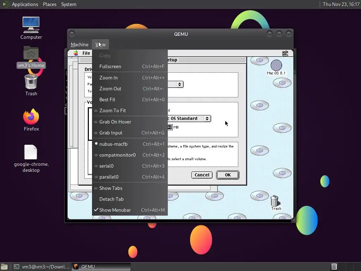Open the System menu in top panel

coord(69,4)
